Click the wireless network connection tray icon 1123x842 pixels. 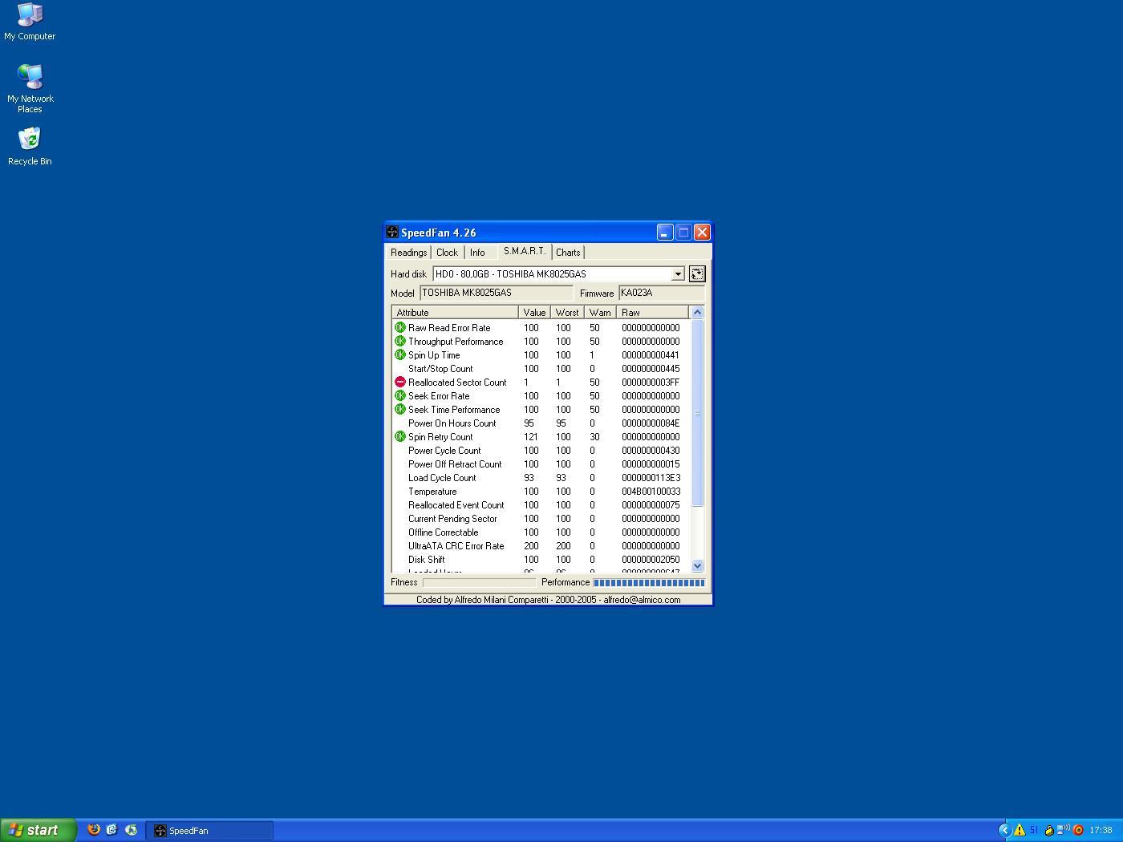click(1064, 830)
